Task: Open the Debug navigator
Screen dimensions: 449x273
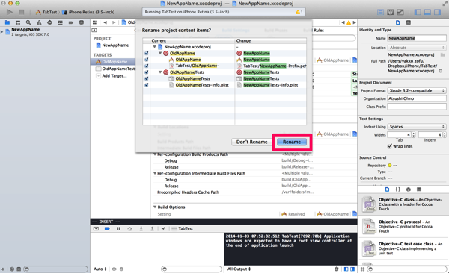Action: point(60,22)
